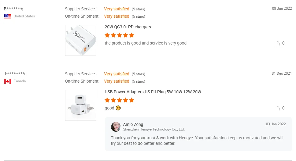Like the 20W QC3.0+PD chargers review

pos(277,44)
